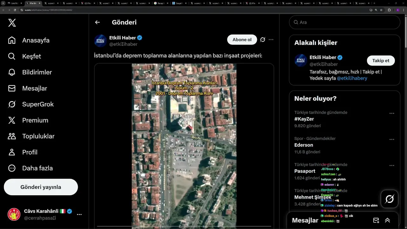The height and width of the screenshot is (229, 407).
Task: Open Etkili Haber avatar in Alakalı kişiler
Action: (301, 60)
